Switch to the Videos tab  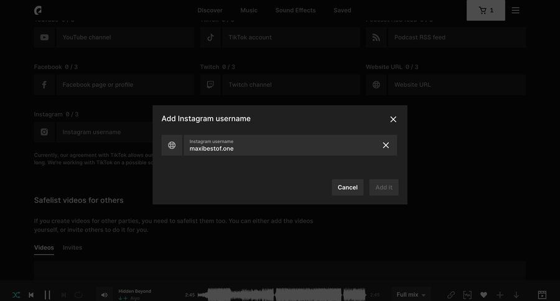point(44,248)
